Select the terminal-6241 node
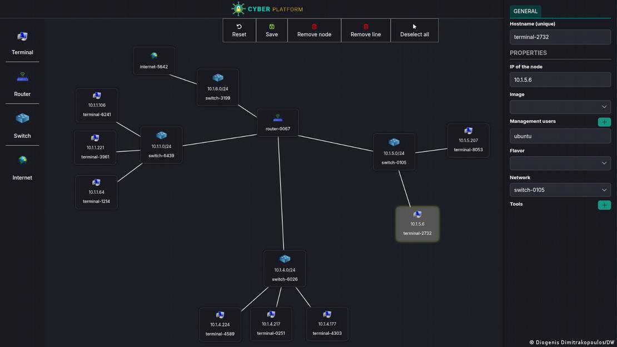This screenshot has width=617, height=347. tap(97, 96)
